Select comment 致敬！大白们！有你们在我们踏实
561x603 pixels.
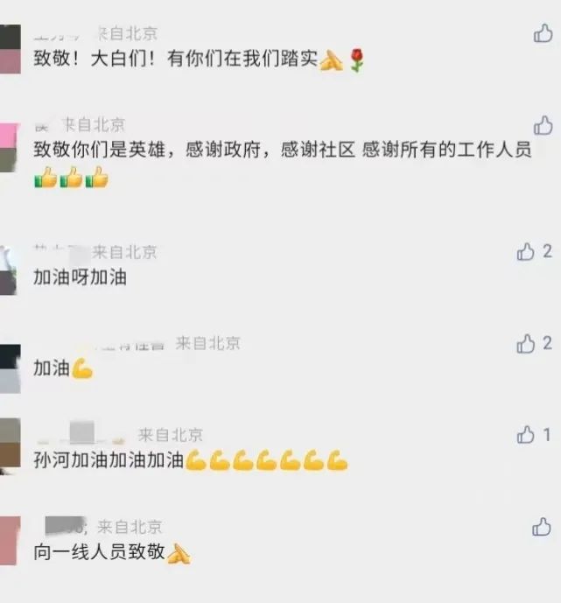click(x=199, y=60)
